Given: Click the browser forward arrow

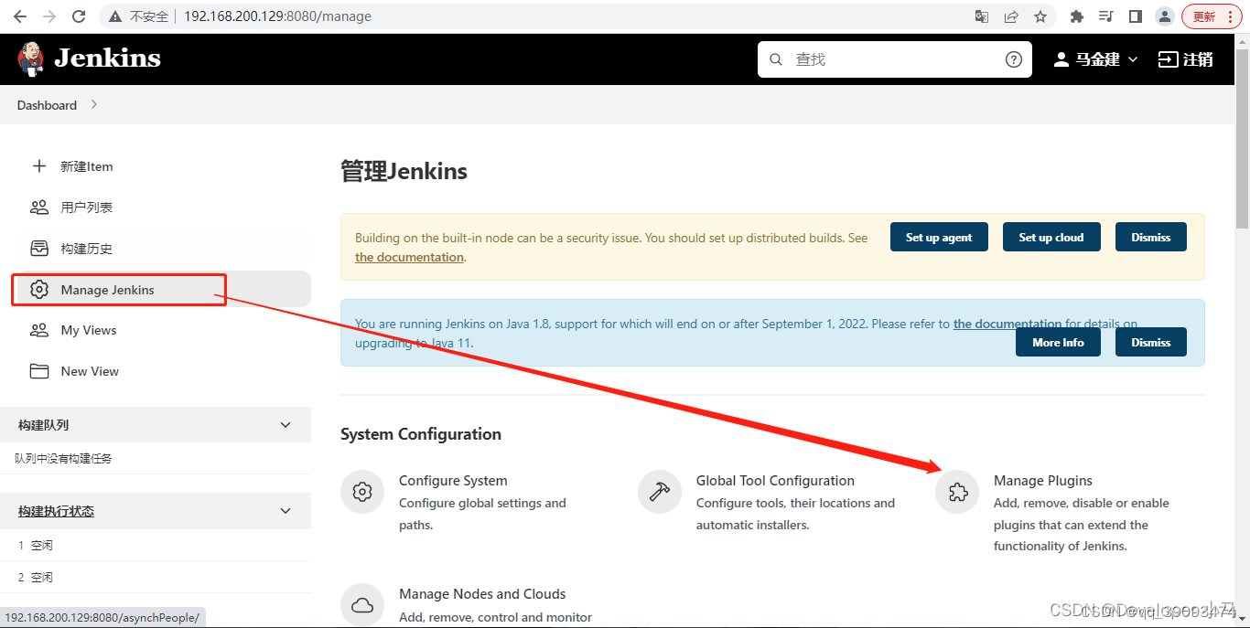Looking at the screenshot, I should click(49, 16).
